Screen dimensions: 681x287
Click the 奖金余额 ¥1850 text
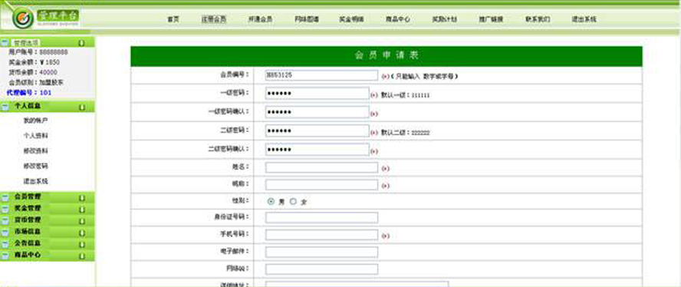[35, 62]
